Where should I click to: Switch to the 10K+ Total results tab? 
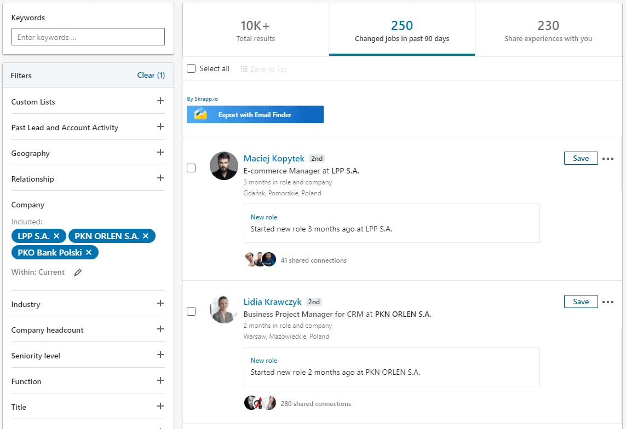[256, 30]
